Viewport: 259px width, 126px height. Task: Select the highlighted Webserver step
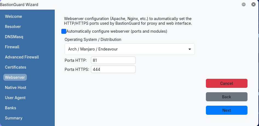tap(15, 77)
